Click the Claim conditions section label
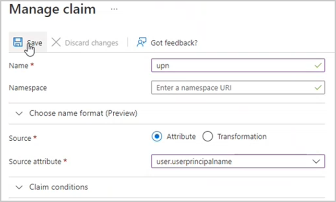 59,187
